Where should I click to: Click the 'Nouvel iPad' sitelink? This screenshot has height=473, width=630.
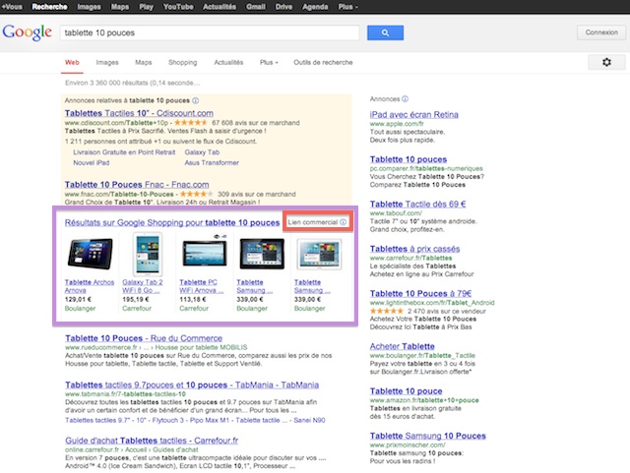point(92,162)
